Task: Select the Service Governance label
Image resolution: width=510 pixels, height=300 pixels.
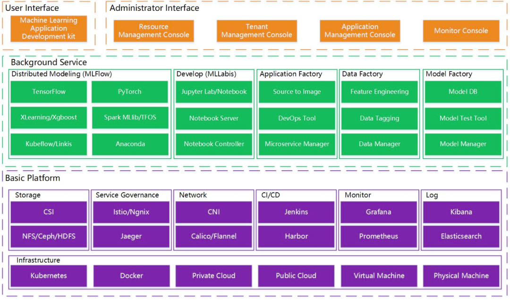Action: 127,195
